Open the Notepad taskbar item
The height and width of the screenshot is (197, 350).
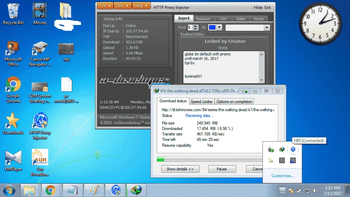coord(73,190)
